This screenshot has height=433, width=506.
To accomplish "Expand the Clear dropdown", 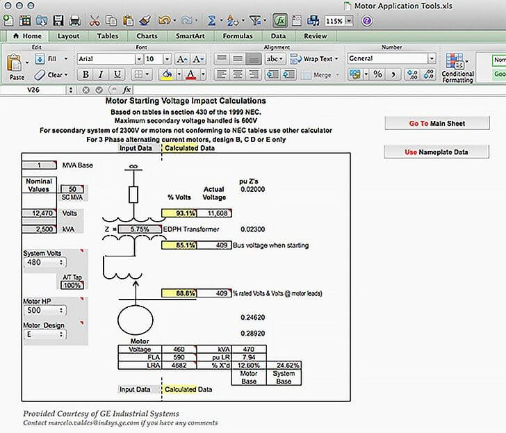I will pyautogui.click(x=66, y=74).
